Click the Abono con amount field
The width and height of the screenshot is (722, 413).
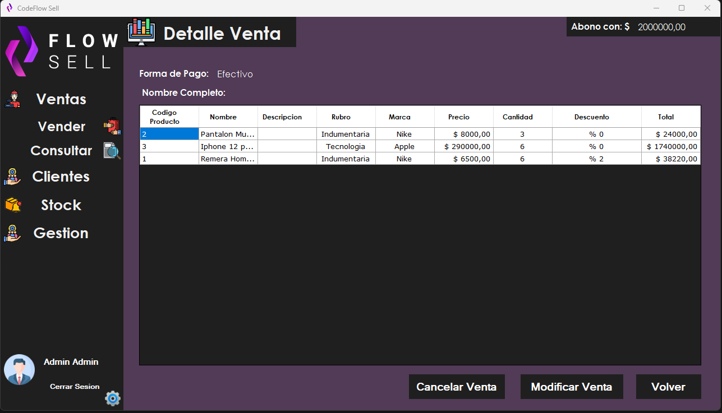pos(662,26)
